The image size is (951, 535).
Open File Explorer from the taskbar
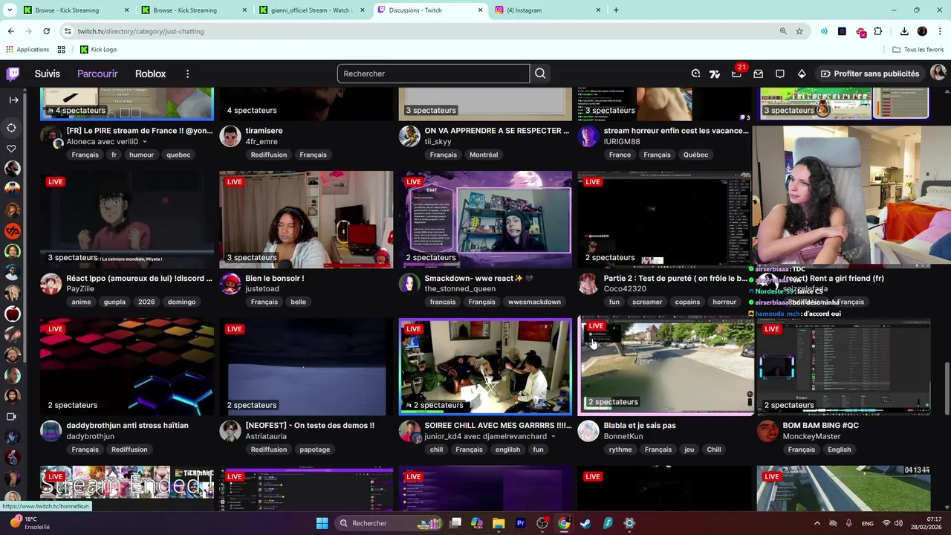click(499, 523)
